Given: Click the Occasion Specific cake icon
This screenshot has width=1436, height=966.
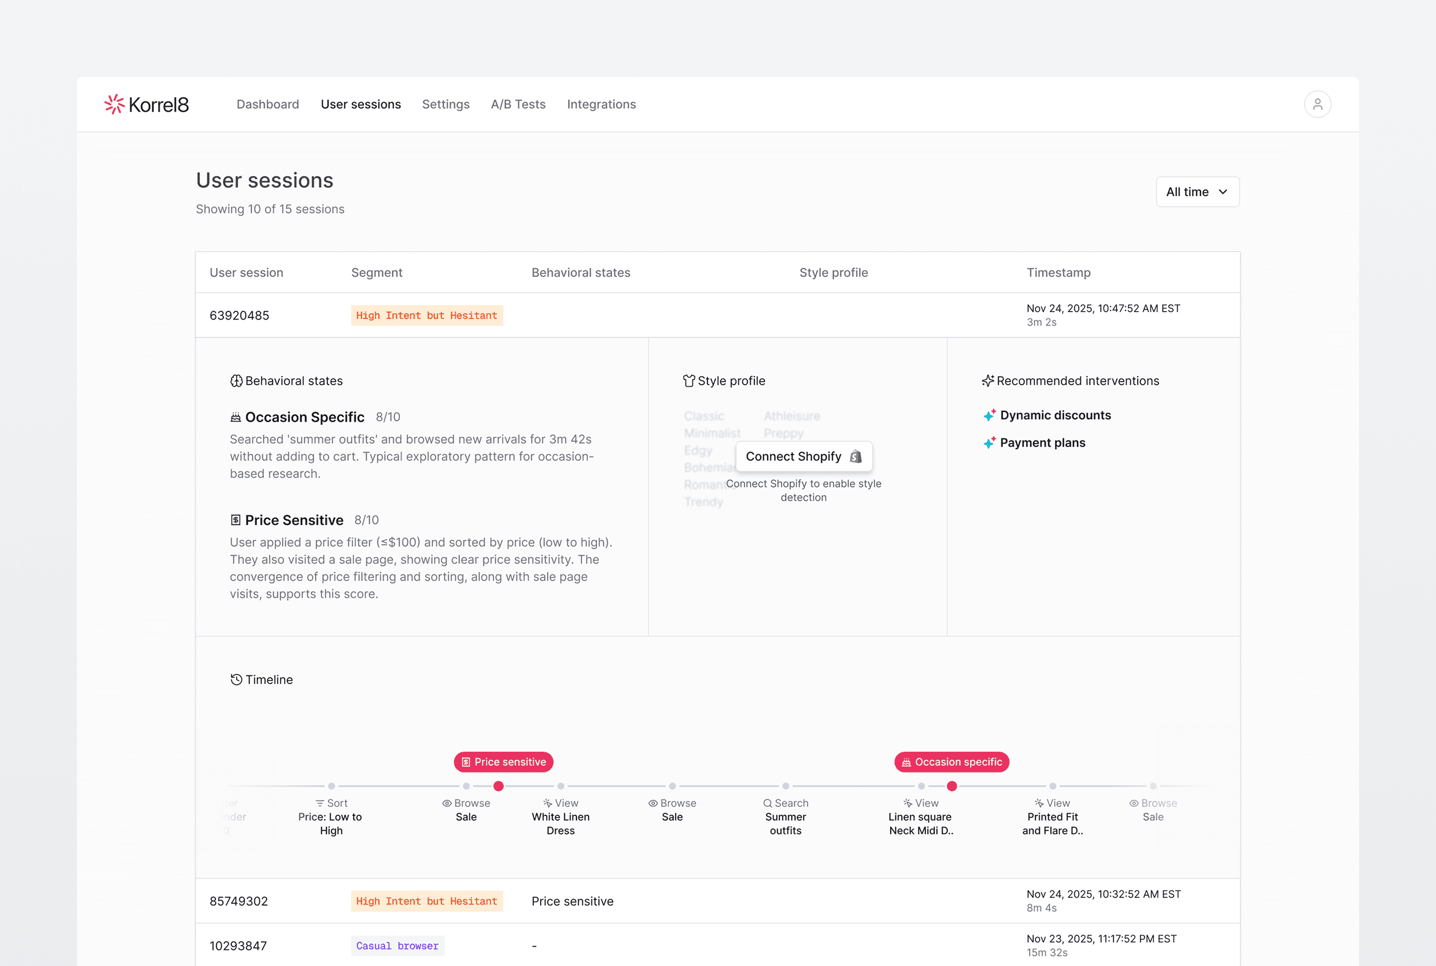Looking at the screenshot, I should 236,417.
